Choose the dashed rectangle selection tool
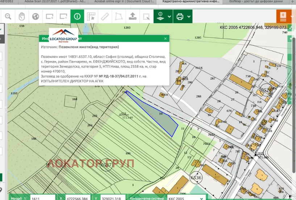This screenshot has width=296, height=200. 146,16
